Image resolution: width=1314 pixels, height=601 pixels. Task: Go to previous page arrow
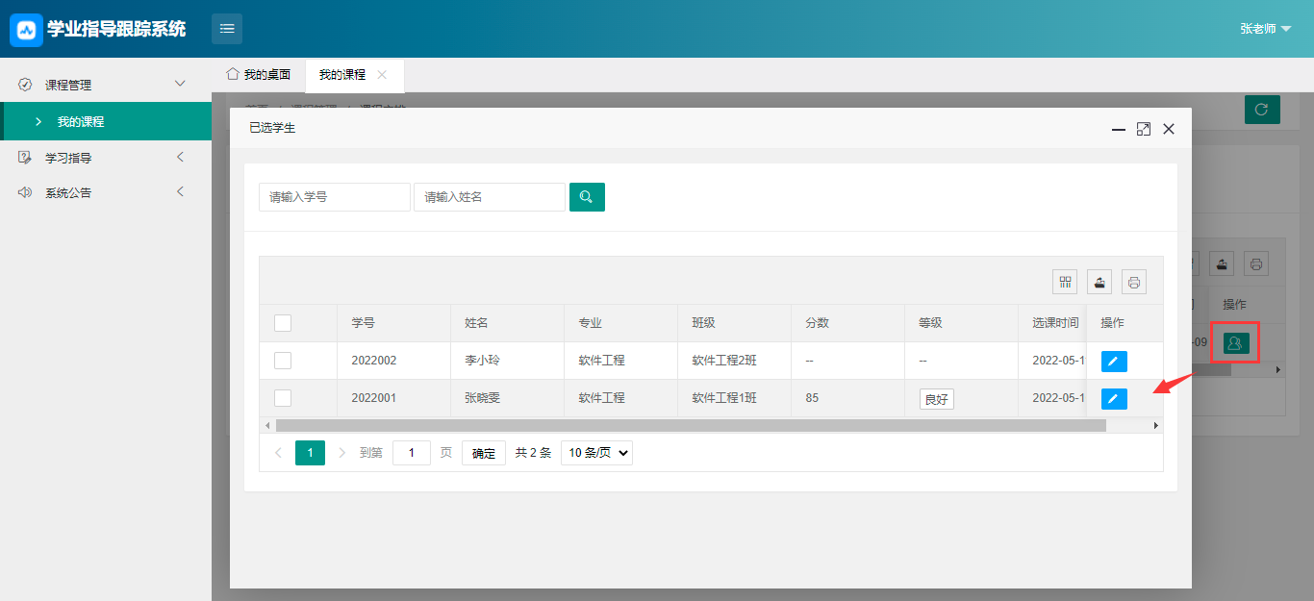(278, 453)
